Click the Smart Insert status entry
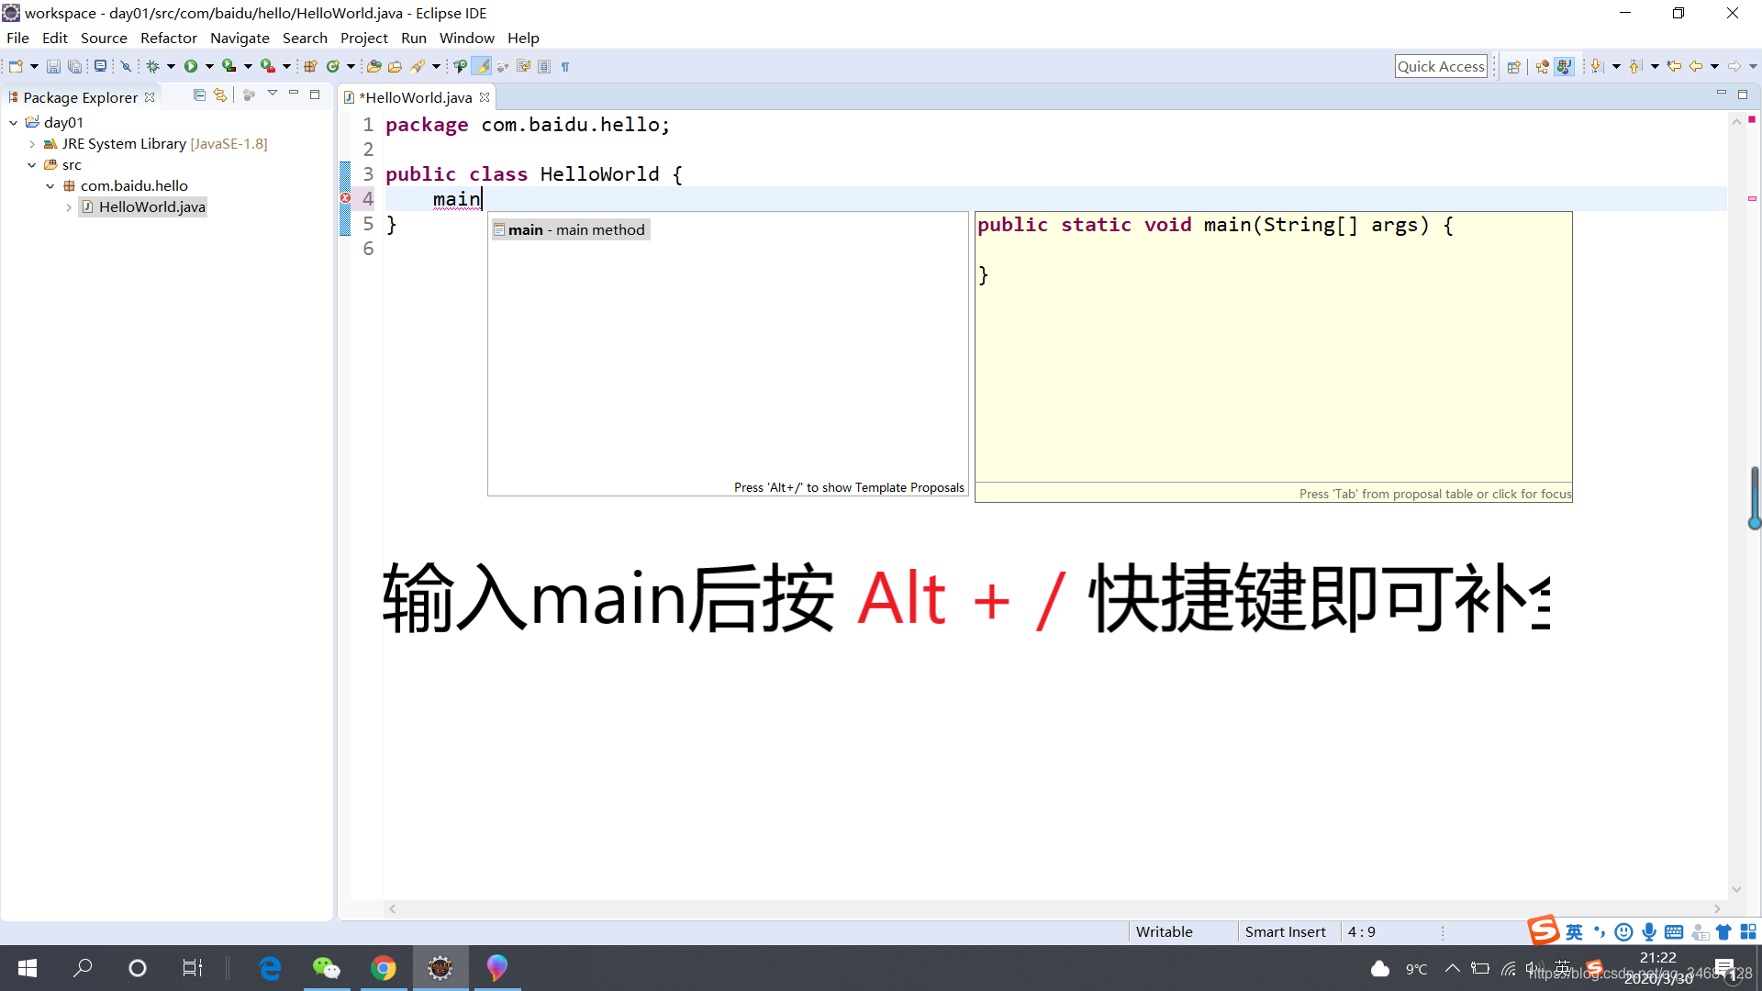The height and width of the screenshot is (991, 1762). (1285, 931)
